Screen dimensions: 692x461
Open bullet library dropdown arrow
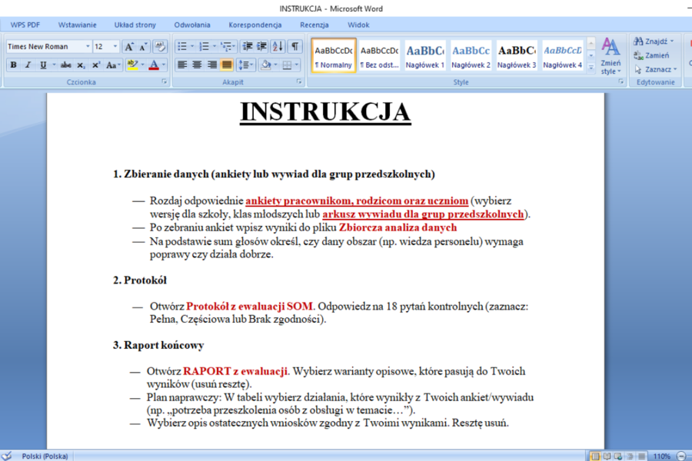coord(192,46)
